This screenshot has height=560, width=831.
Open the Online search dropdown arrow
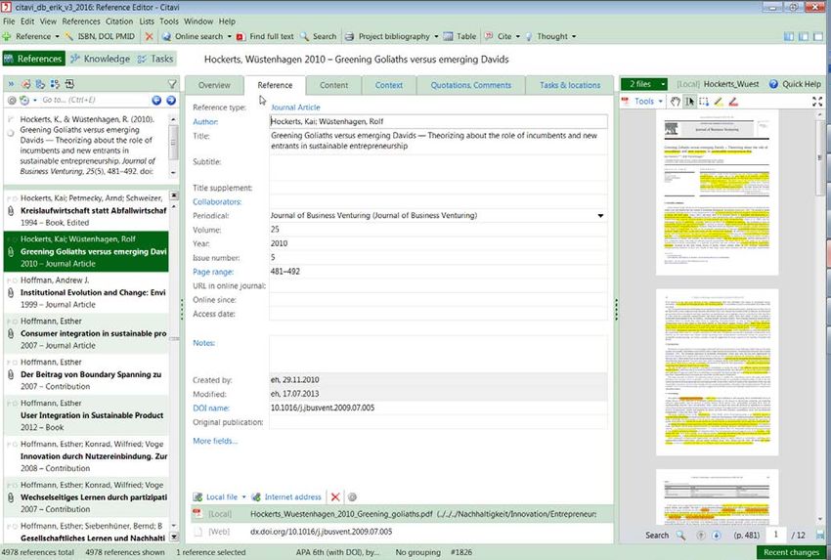pos(230,36)
